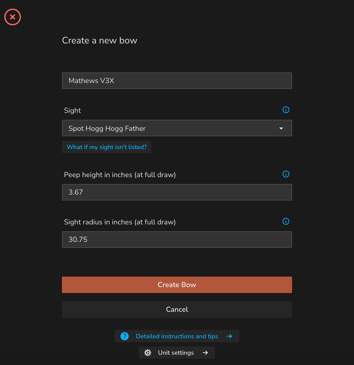Close the new bow dialog with red X

[13, 17]
